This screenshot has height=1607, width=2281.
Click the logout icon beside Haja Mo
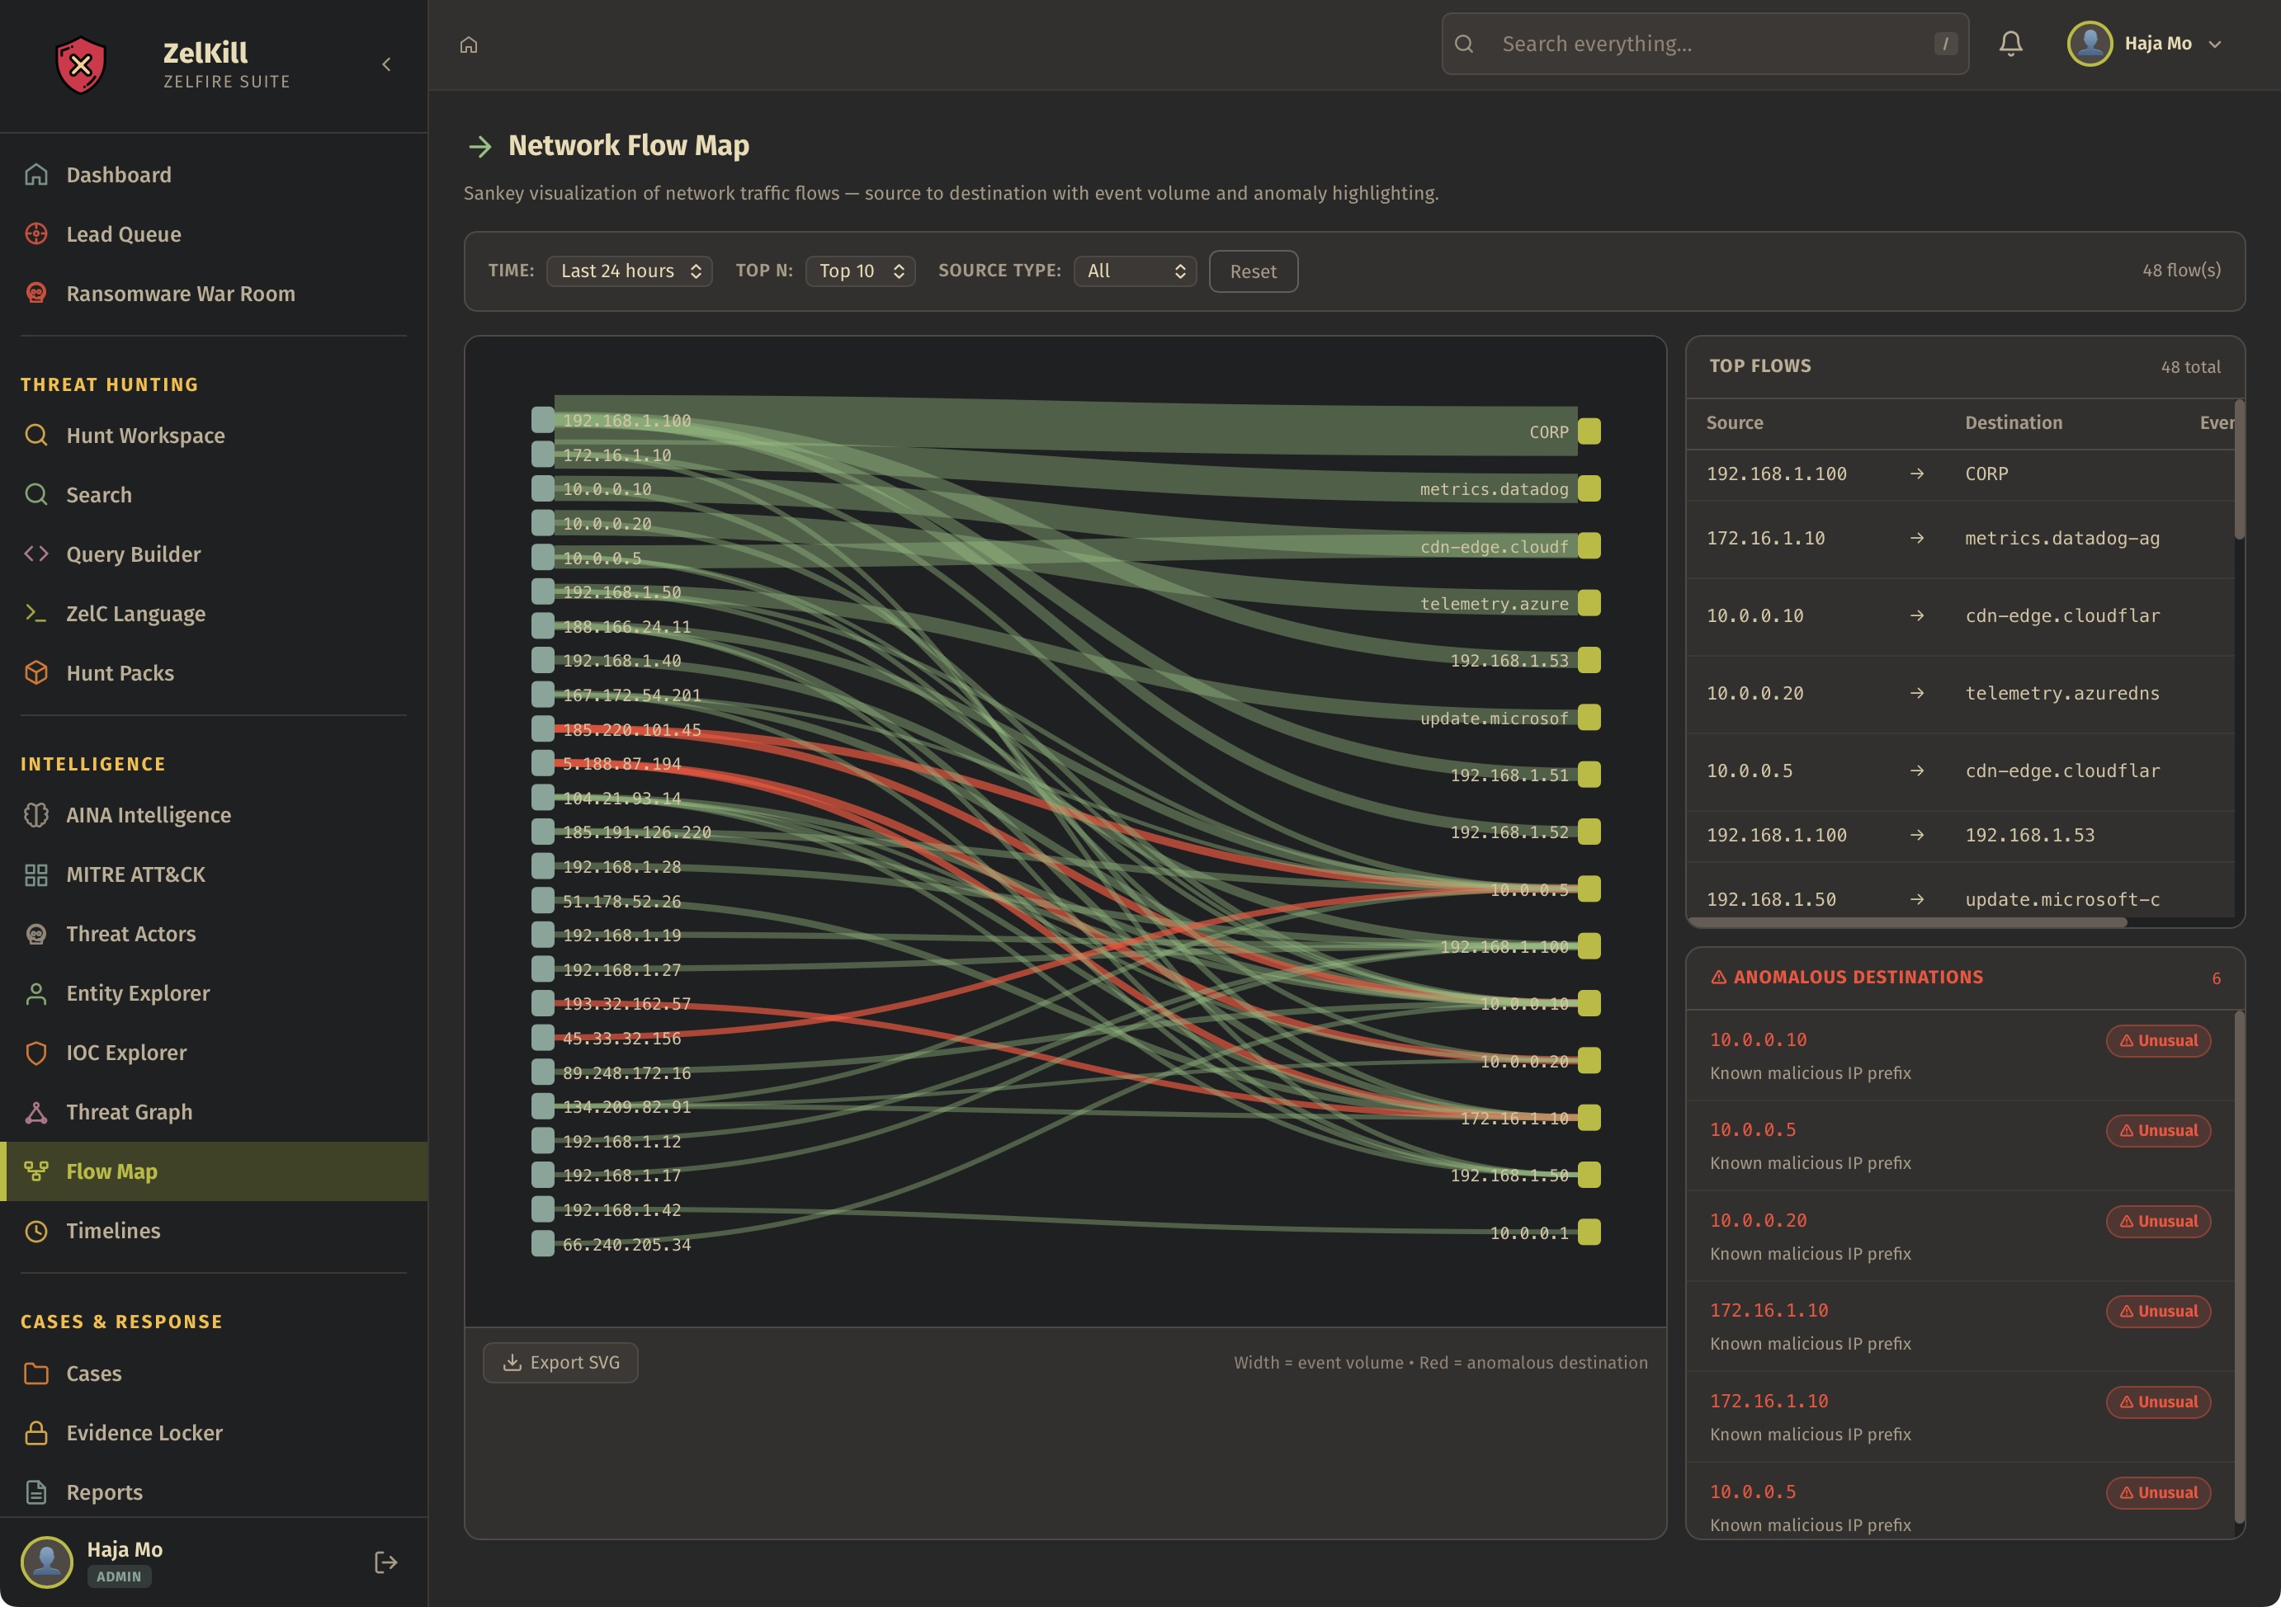[385, 1562]
